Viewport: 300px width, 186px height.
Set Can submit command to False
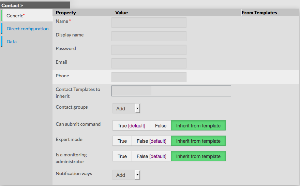point(161,126)
